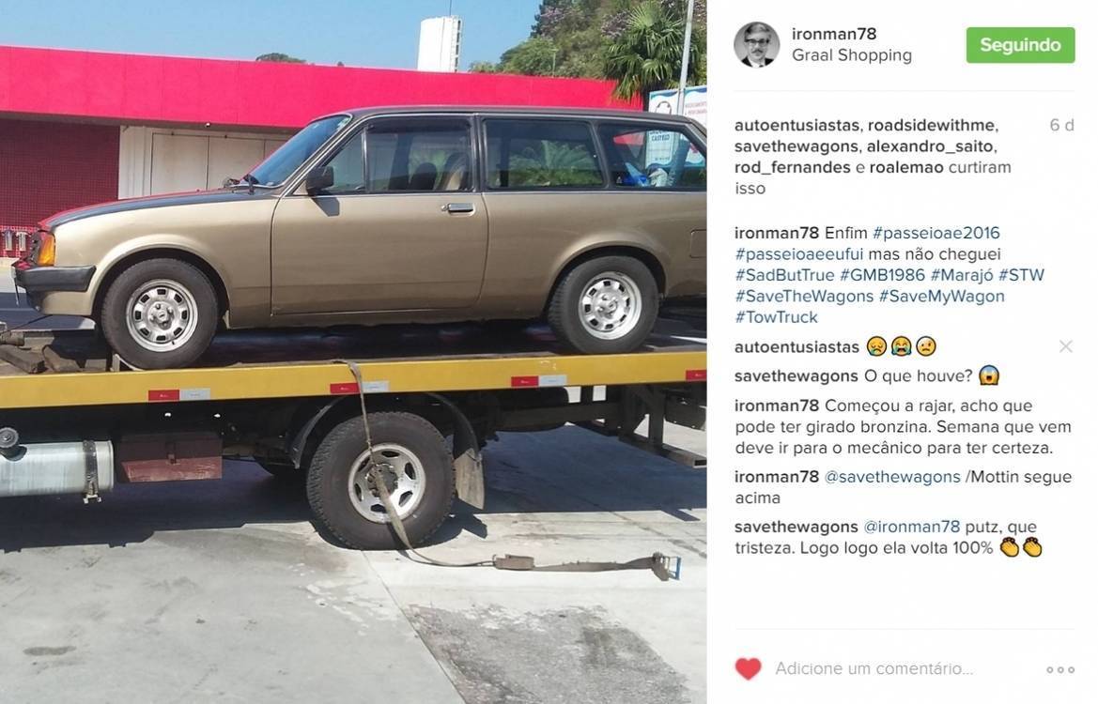
Task: Click the red heart like icon
Action: [x=748, y=669]
